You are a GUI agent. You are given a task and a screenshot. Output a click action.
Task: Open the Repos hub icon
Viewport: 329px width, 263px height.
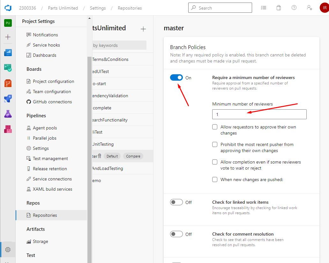[8, 83]
